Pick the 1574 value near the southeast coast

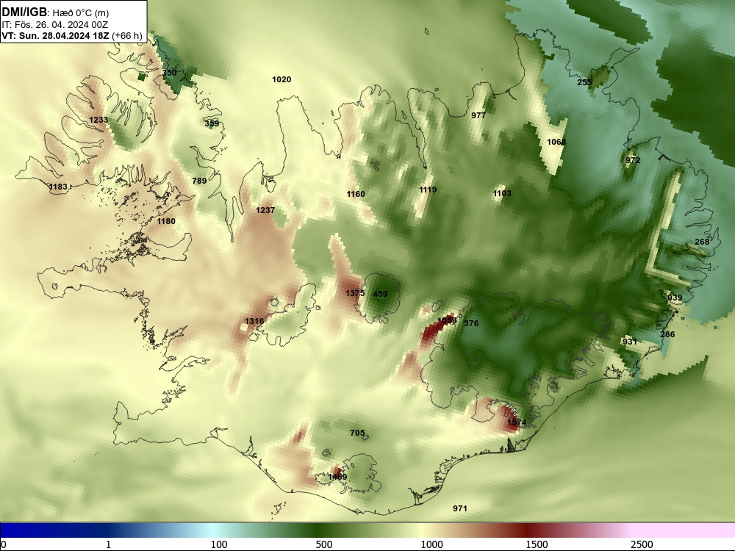coord(517,422)
